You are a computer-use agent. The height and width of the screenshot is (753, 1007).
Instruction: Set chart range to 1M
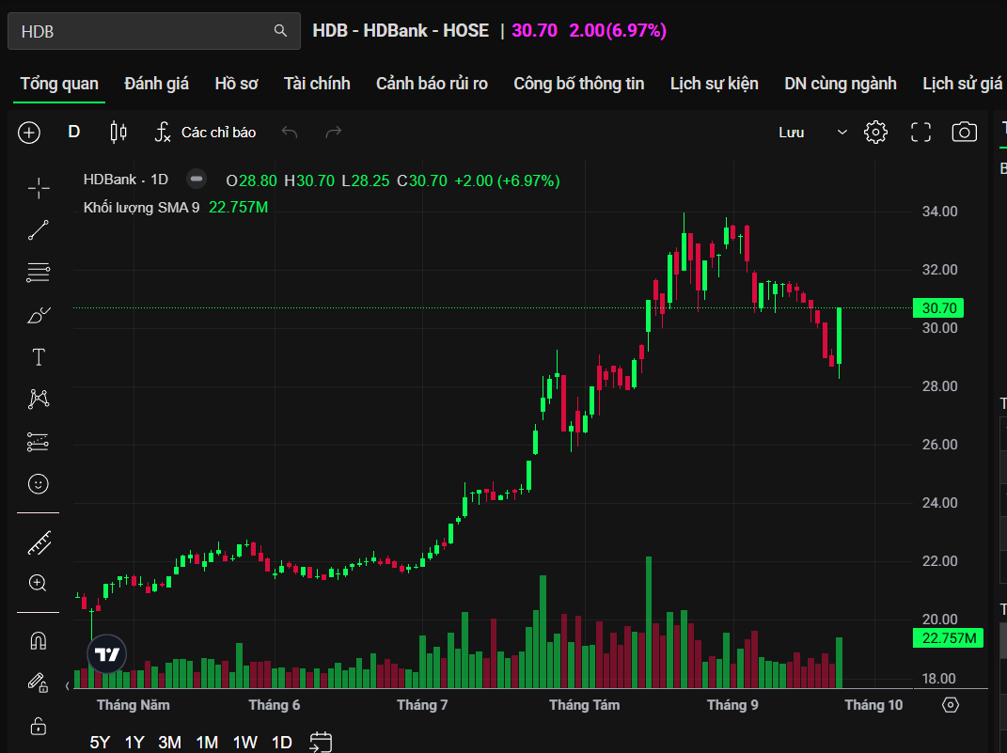(x=207, y=742)
